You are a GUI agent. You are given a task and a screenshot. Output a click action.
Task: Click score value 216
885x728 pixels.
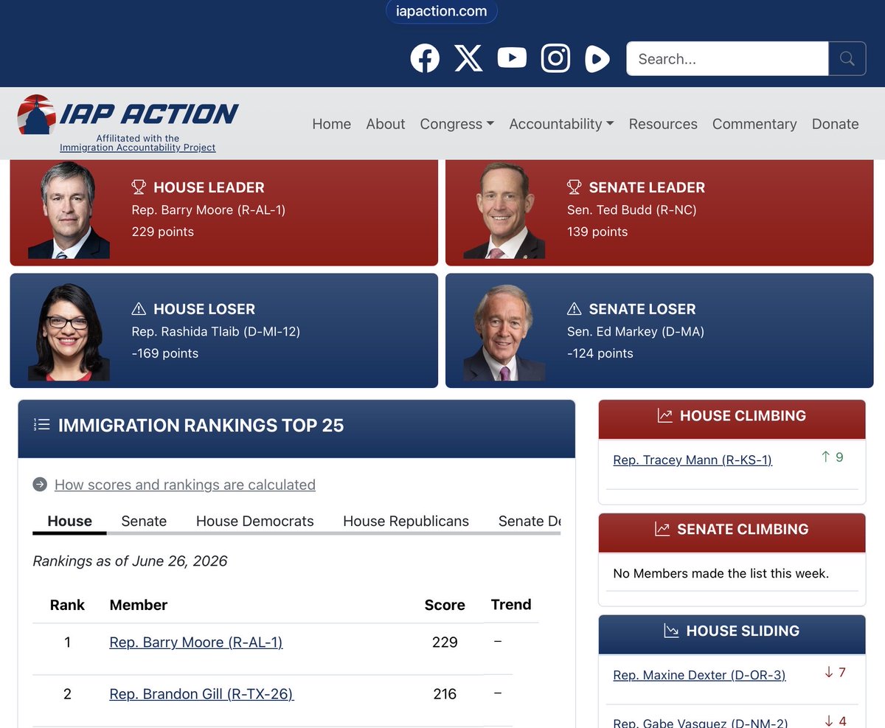(x=445, y=694)
